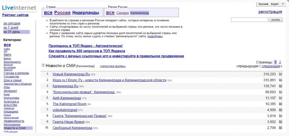Click the visitor count 319,293
The height and width of the screenshot is (136, 289).
(x=270, y=74)
